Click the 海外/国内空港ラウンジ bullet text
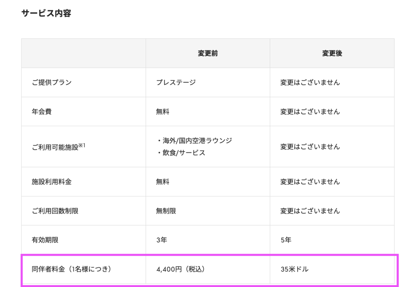This screenshot has height=287, width=405. [197, 141]
